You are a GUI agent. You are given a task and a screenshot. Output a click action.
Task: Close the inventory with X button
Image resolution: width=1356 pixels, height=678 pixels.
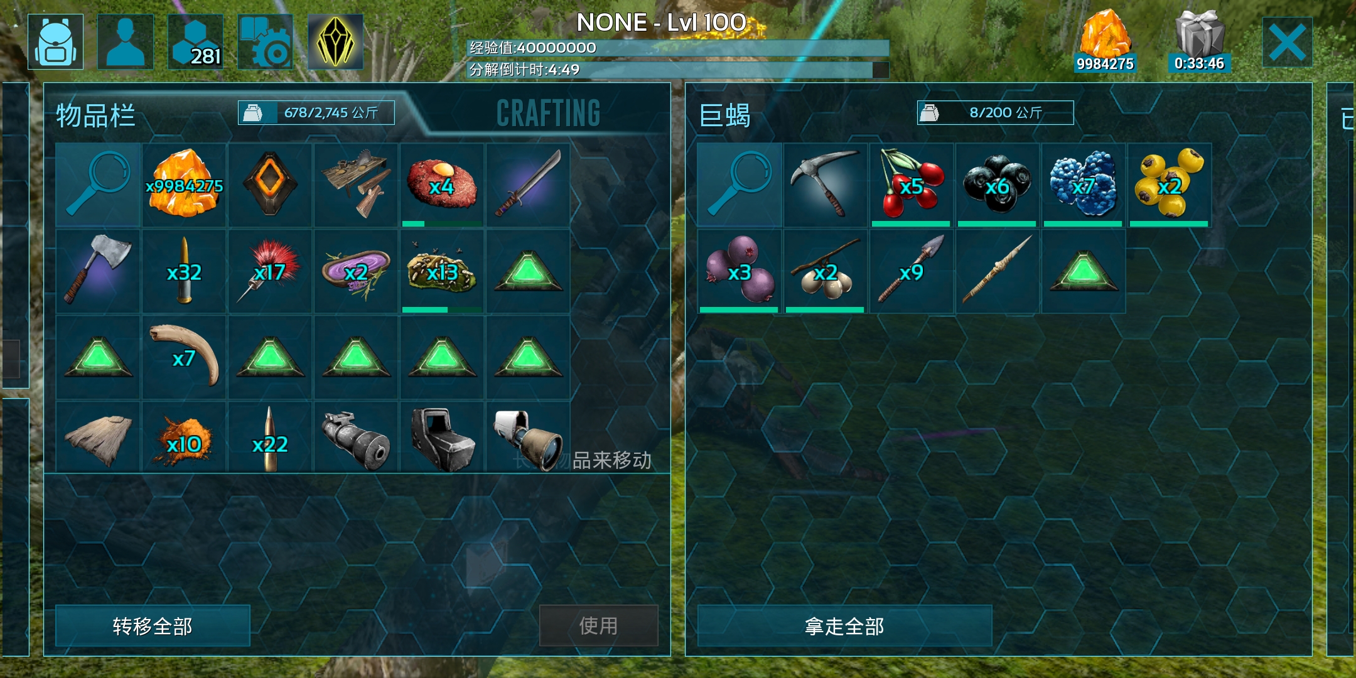[1287, 42]
